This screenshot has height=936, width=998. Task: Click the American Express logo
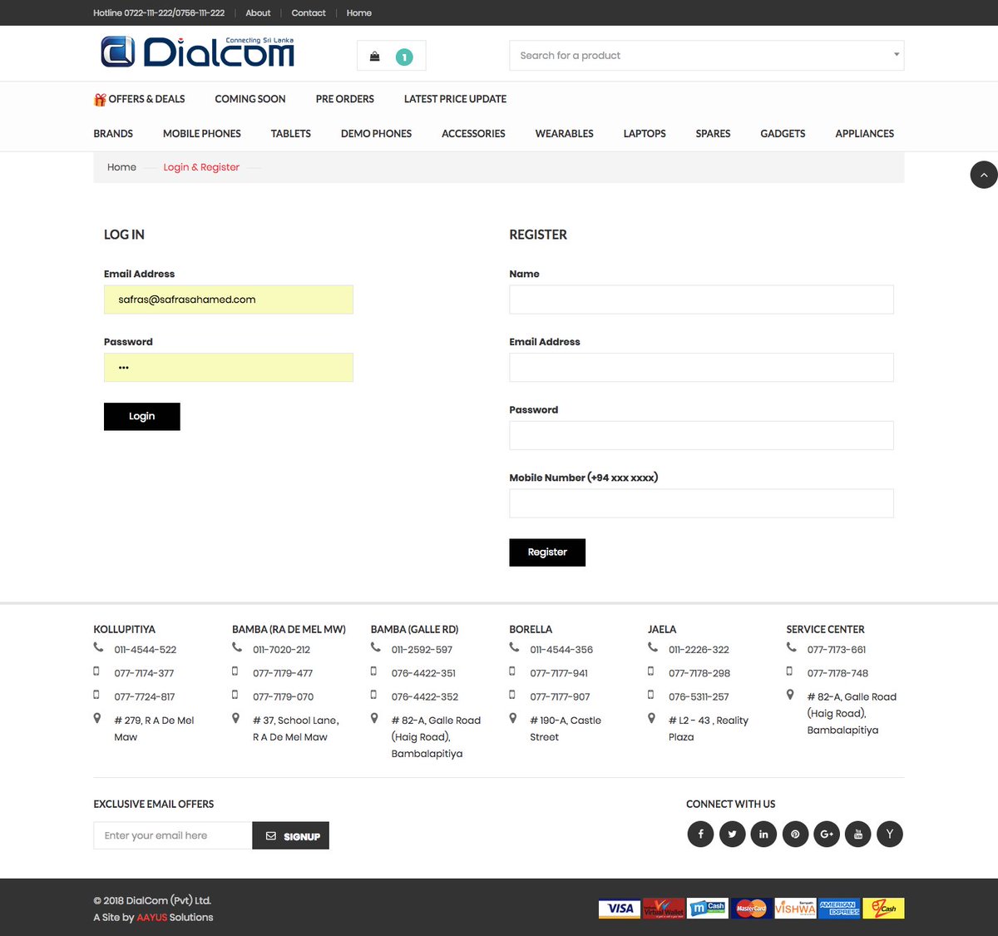click(839, 909)
